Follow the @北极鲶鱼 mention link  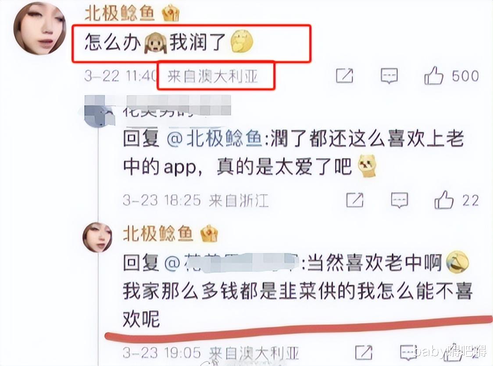click(x=214, y=139)
